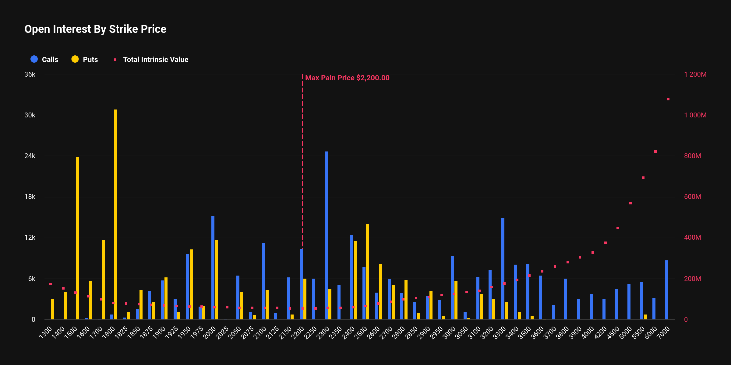This screenshot has height=365, width=731.
Task: Toggle the Calls legend series
Action: click(x=50, y=60)
